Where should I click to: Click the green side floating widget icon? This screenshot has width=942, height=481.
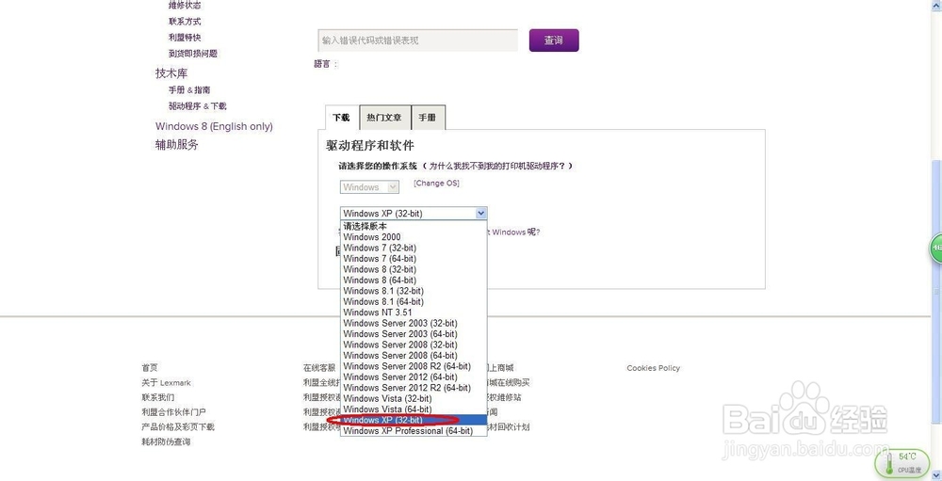point(936,248)
